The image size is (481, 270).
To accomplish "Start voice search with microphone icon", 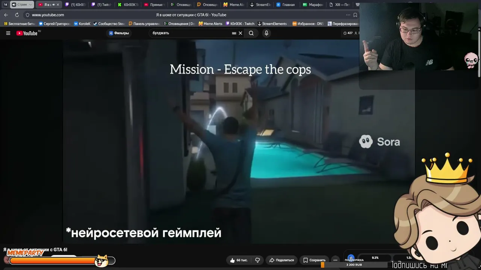I will (x=266, y=33).
